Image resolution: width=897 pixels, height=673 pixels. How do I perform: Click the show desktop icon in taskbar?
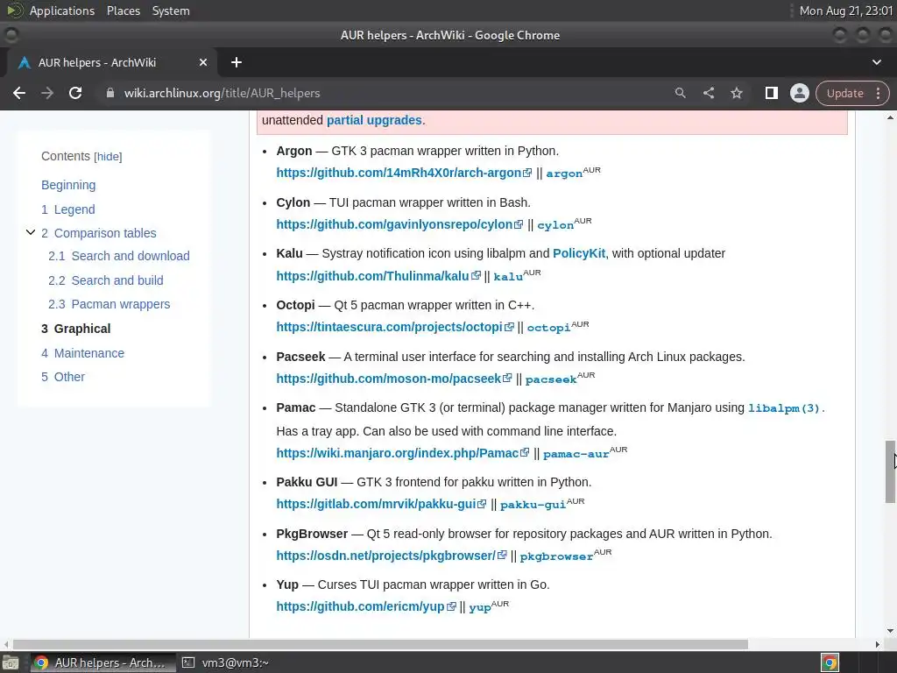(x=11, y=662)
